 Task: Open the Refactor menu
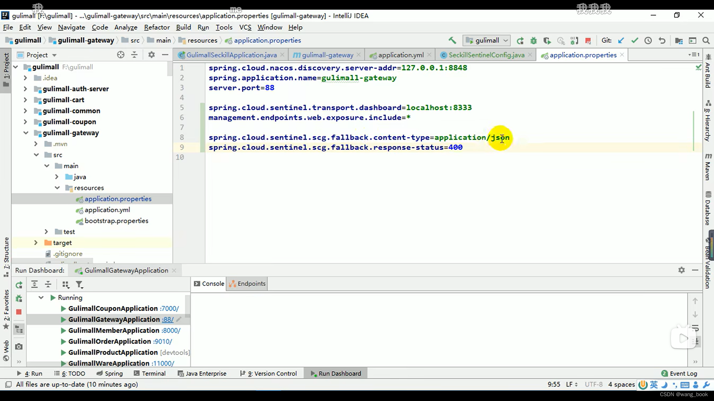click(157, 27)
